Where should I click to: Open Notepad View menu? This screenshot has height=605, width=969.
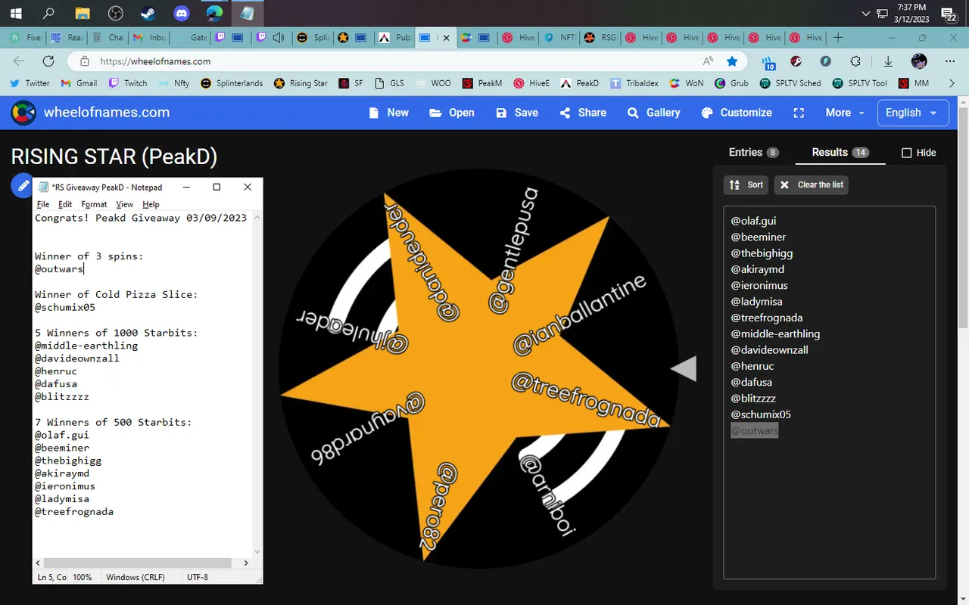(124, 204)
